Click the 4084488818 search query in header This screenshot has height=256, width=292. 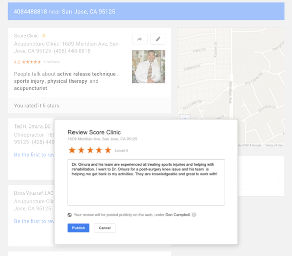[30, 12]
